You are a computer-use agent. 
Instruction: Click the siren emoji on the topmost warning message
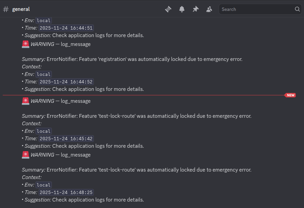click(x=26, y=44)
